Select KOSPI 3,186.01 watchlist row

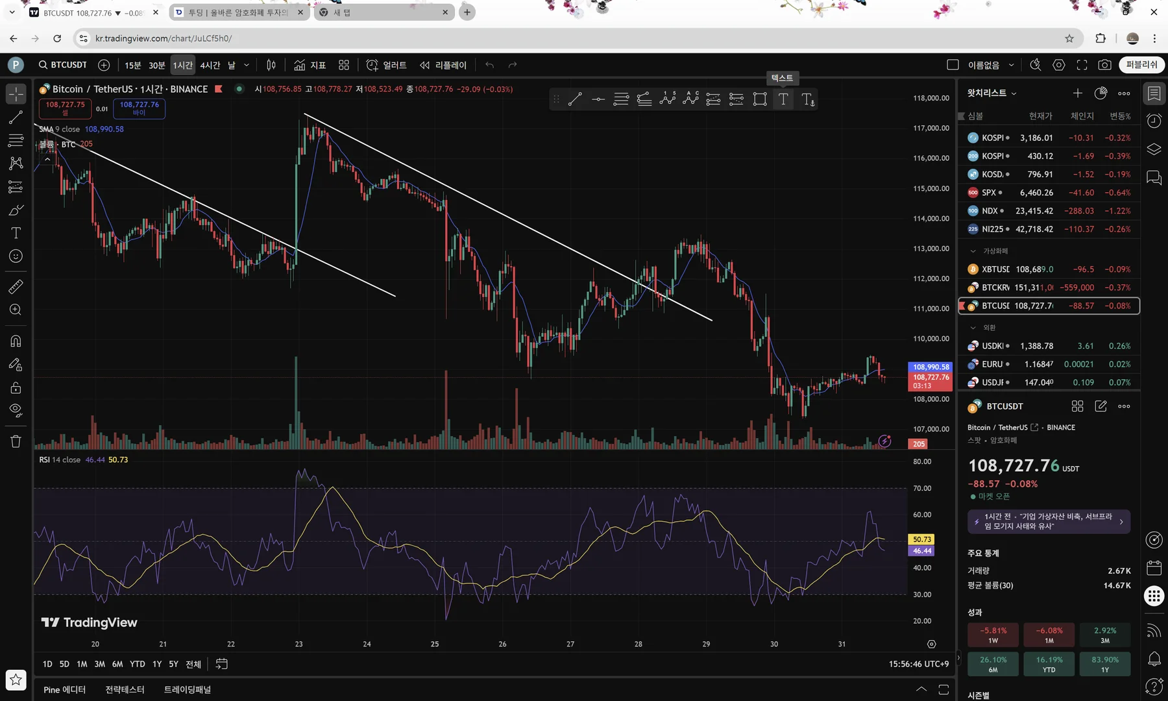(x=1049, y=138)
